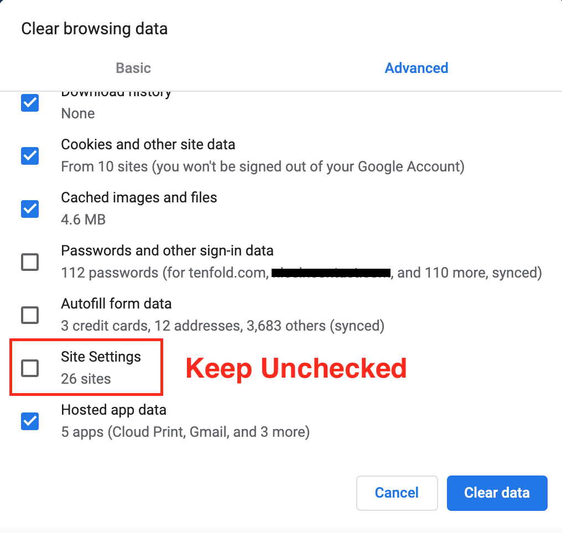Image resolution: width=562 pixels, height=533 pixels.
Task: Click the red "Keep Unchecked" annotation text
Action: [x=296, y=369]
